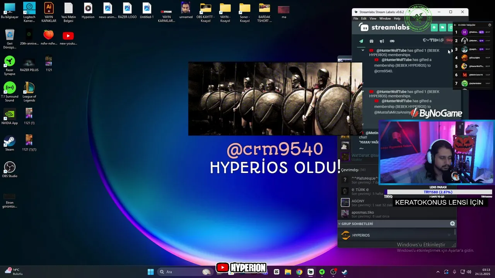Viewport: 495px width, 278px height.
Task: Open the Geri Dönüşüm recycle bin
Action: click(x=10, y=39)
